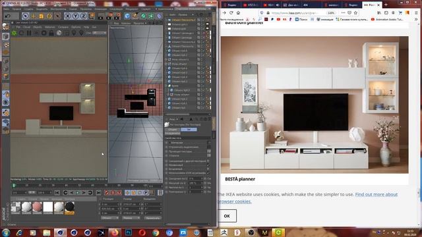The width and height of the screenshot is (422, 237).
Task: Open the BESTÅ planner link
Action: tap(240, 179)
